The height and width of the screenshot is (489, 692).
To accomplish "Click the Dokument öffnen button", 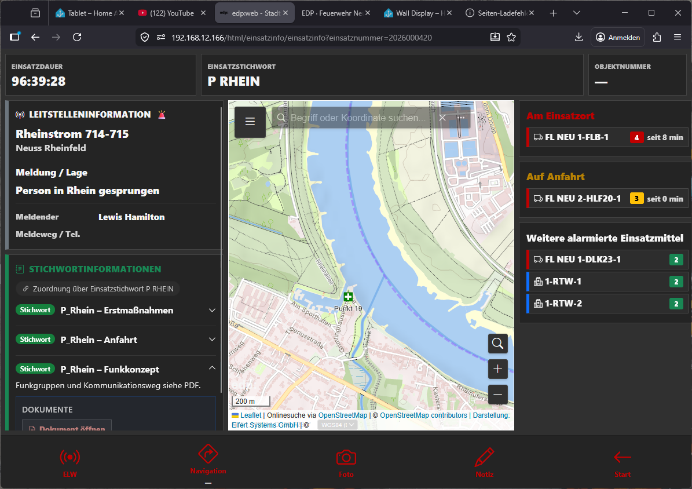I will tap(67, 429).
